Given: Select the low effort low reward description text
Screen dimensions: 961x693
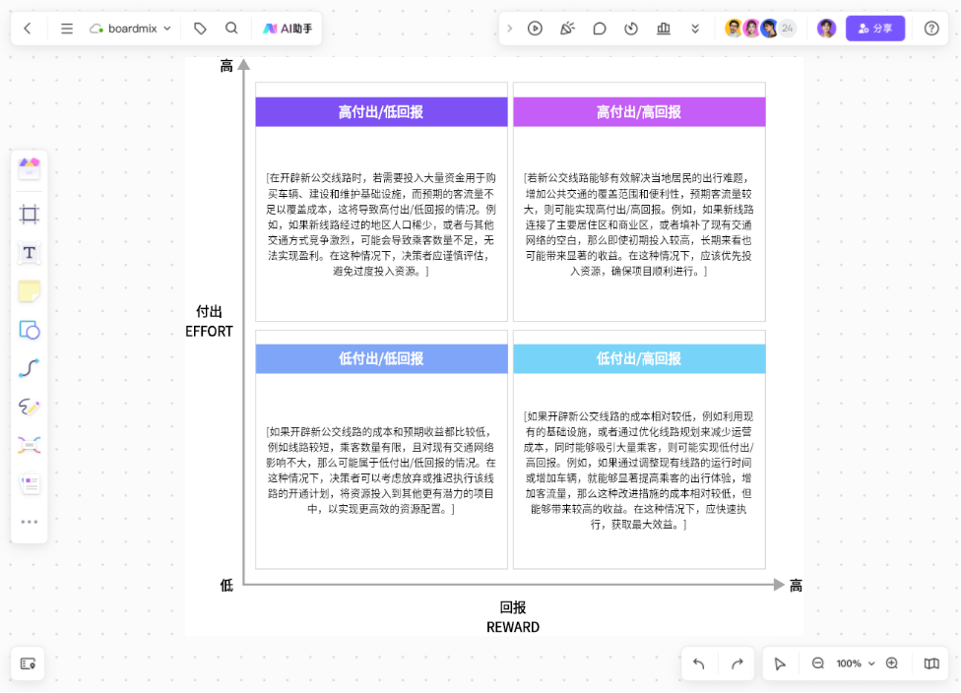Looking at the screenshot, I should 381,471.
